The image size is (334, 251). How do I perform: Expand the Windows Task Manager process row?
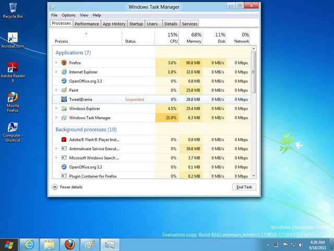56,117
